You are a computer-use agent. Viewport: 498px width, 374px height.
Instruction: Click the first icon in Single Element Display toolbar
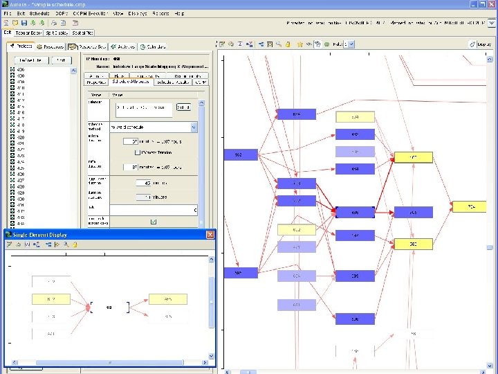(x=9, y=244)
